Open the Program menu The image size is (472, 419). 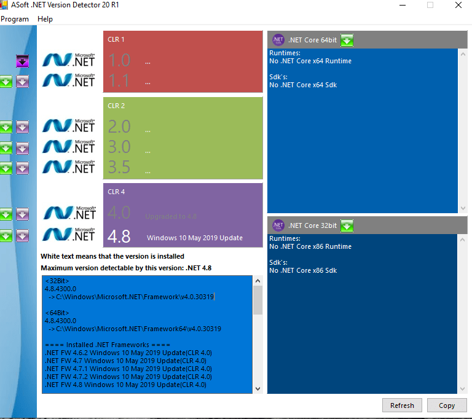click(x=15, y=19)
